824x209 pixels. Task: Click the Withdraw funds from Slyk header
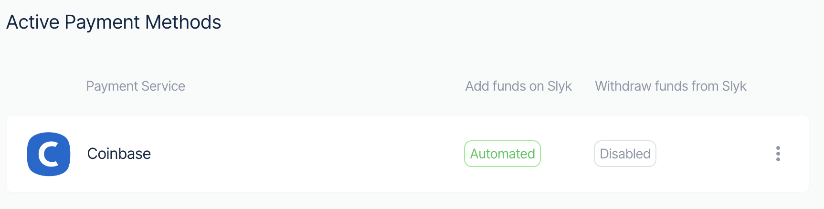[670, 86]
